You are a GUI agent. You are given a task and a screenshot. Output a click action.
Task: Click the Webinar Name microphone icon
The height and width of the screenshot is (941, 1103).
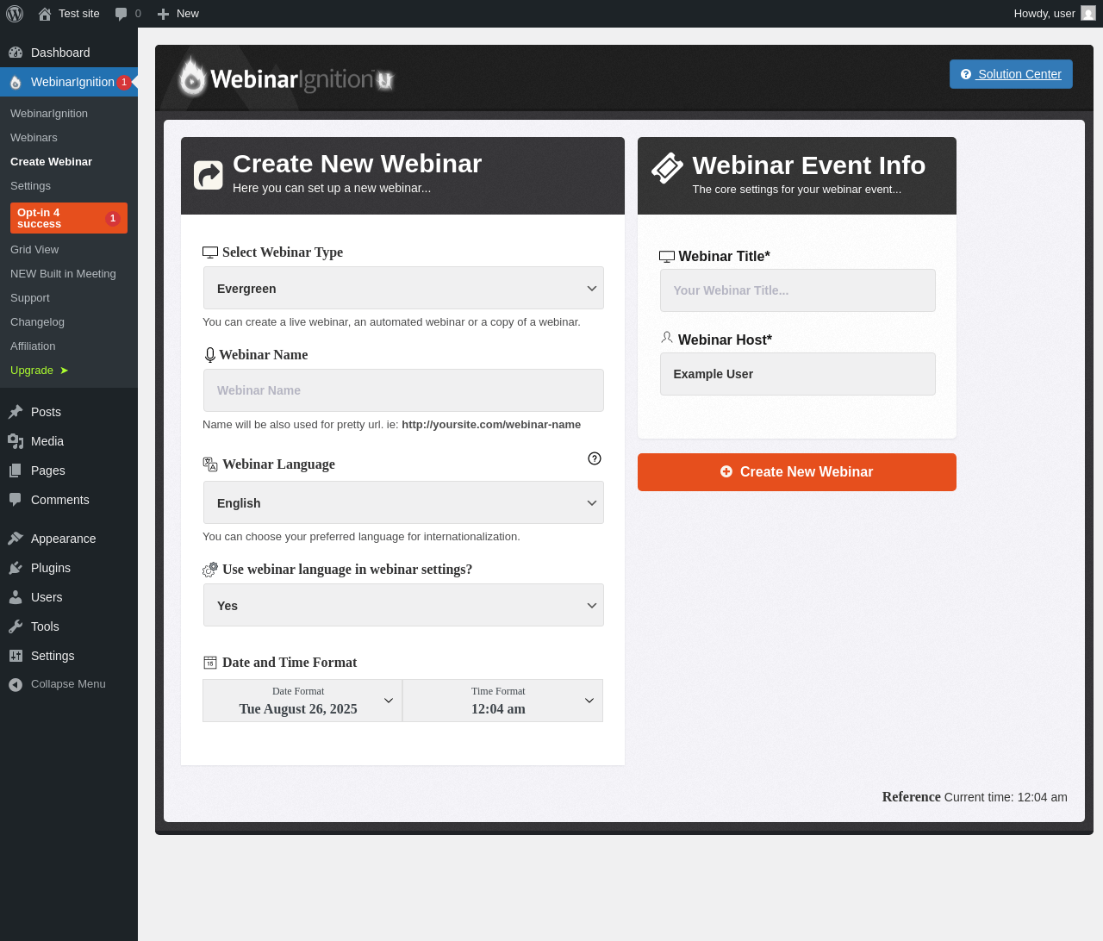pos(209,355)
